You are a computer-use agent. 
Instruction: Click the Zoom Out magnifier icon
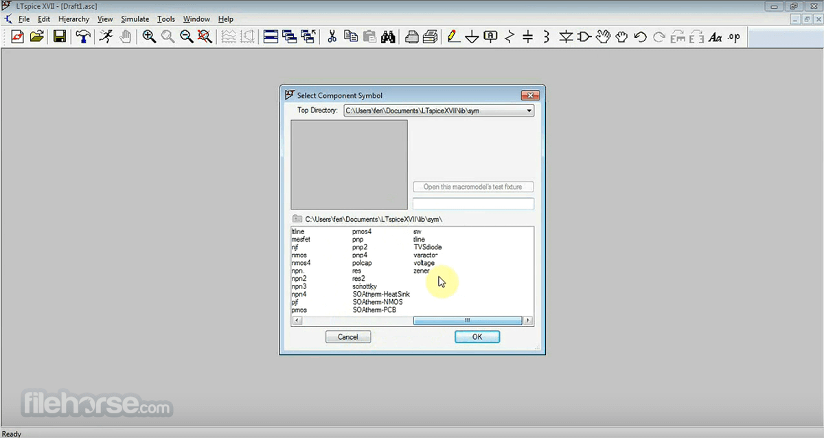pos(186,37)
